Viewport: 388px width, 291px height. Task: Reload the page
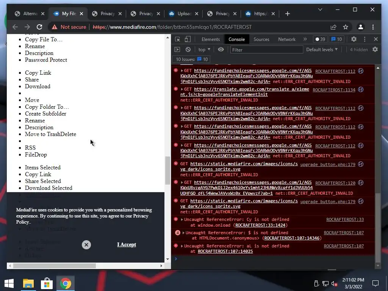point(39,27)
